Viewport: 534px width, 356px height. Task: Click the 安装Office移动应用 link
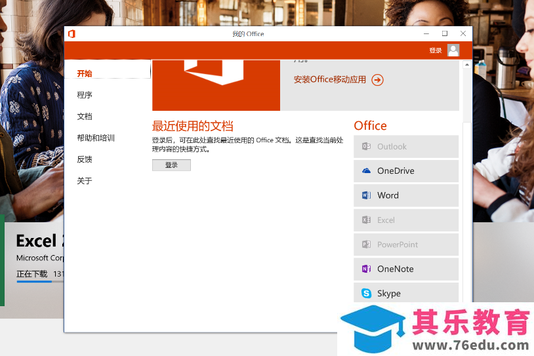[330, 79]
